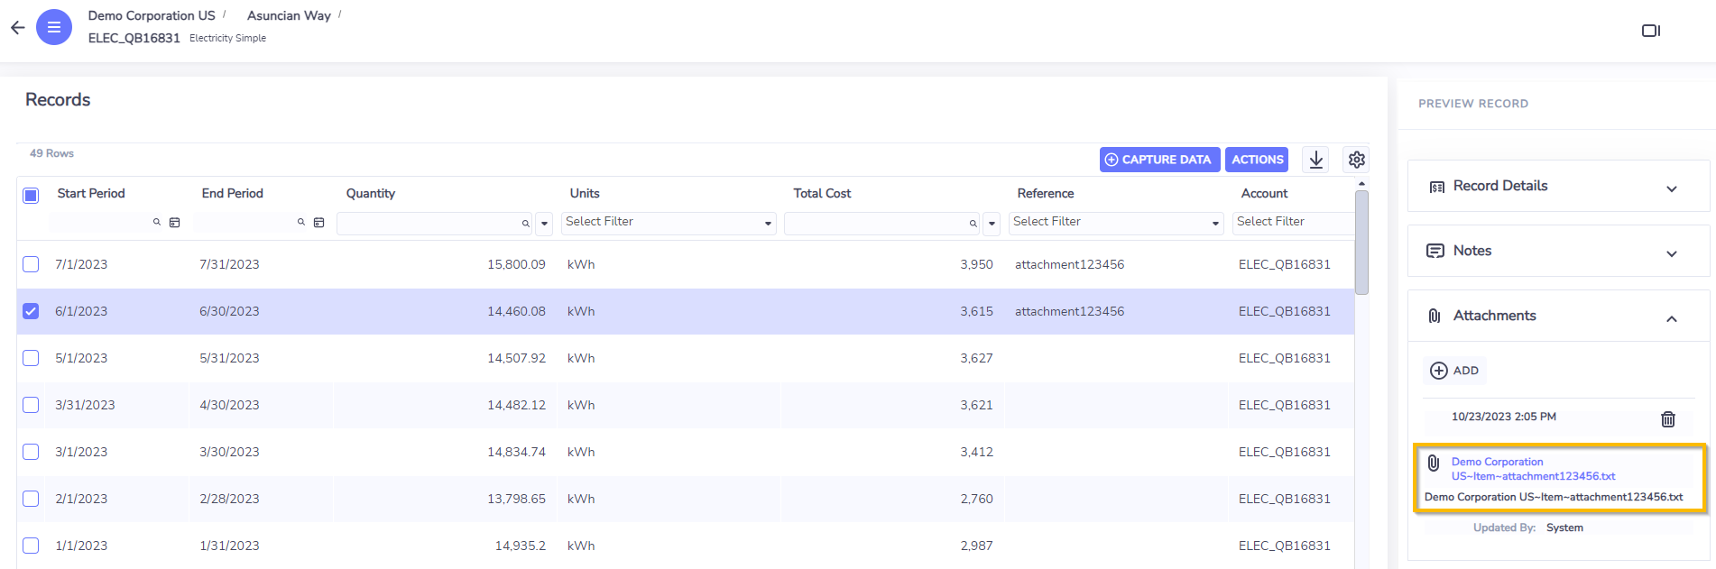Open the ACTIONS button menu
Screen dimensions: 1716x569
[x=1257, y=160]
